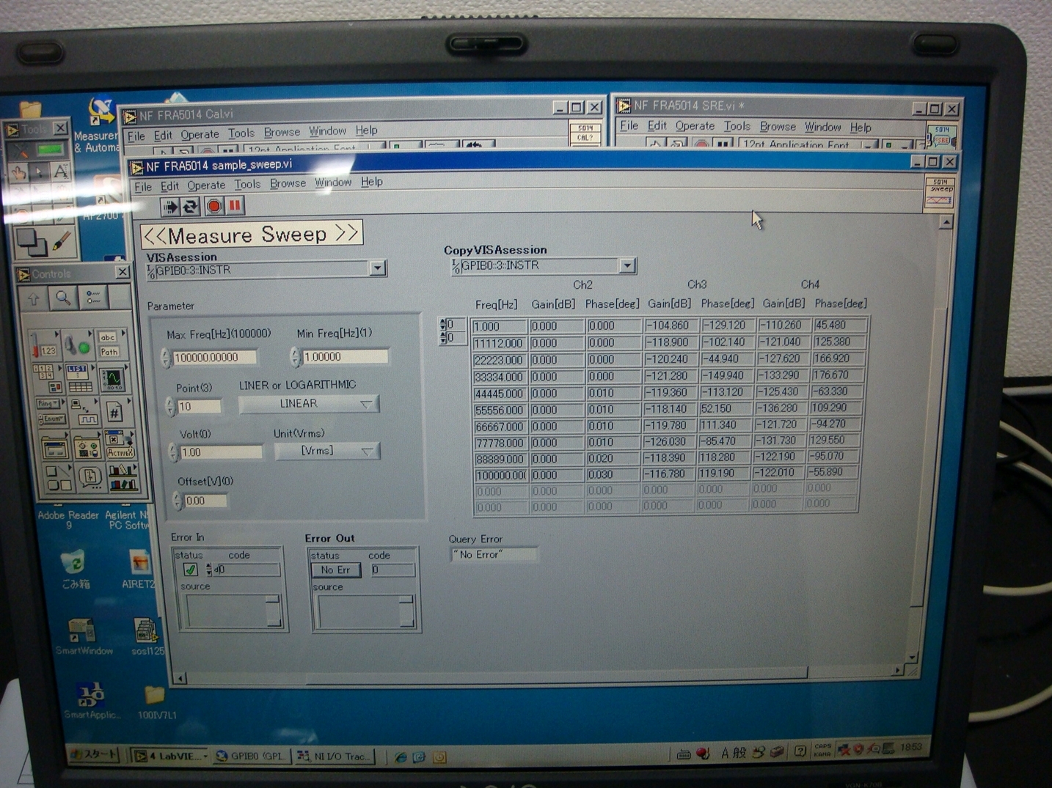Click the Error In code field
The width and height of the screenshot is (1052, 788).
pos(246,570)
